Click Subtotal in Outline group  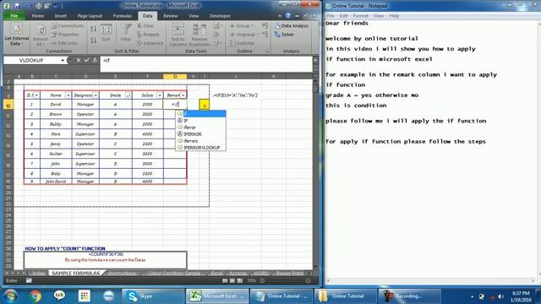pyautogui.click(x=242, y=43)
